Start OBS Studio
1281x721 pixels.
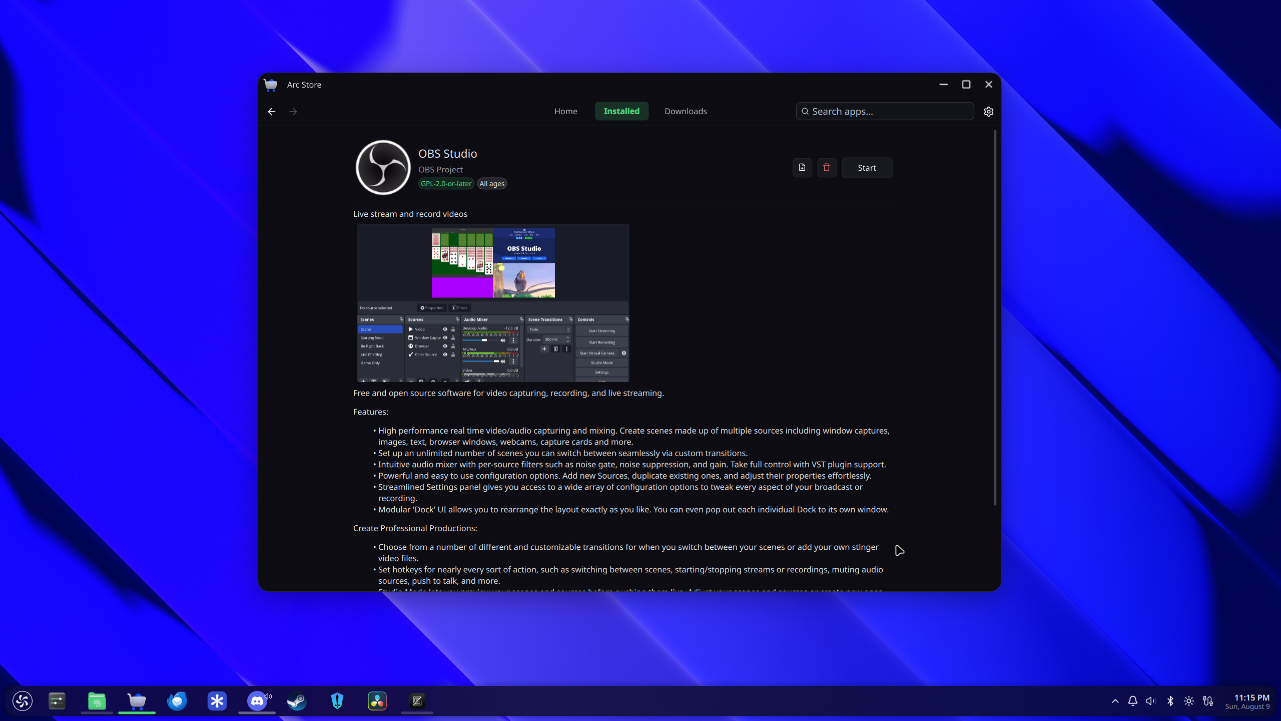point(867,168)
